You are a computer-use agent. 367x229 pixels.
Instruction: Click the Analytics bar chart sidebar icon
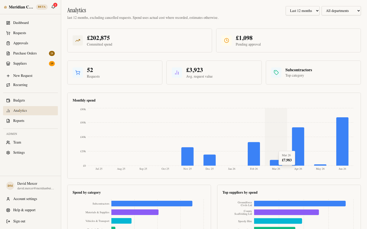pyautogui.click(x=8, y=111)
